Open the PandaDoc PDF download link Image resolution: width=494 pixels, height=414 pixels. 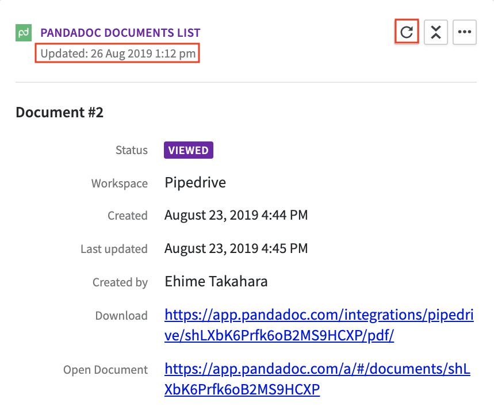point(319,325)
